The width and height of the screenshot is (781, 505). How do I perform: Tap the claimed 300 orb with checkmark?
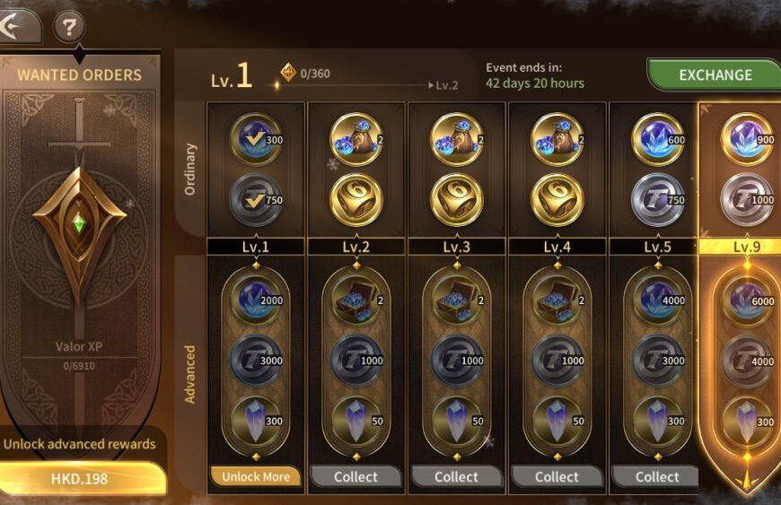click(256, 140)
